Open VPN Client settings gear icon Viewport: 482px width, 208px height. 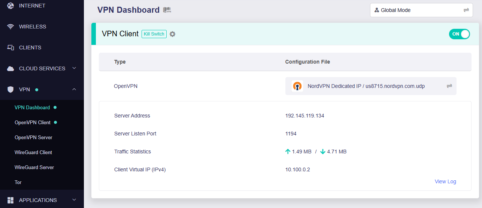pos(172,34)
